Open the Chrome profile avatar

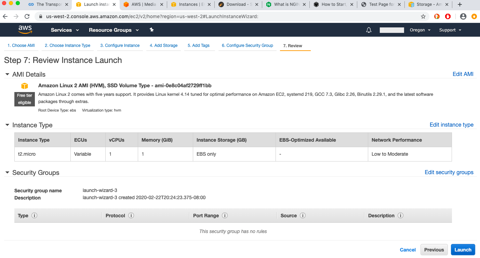point(463,16)
